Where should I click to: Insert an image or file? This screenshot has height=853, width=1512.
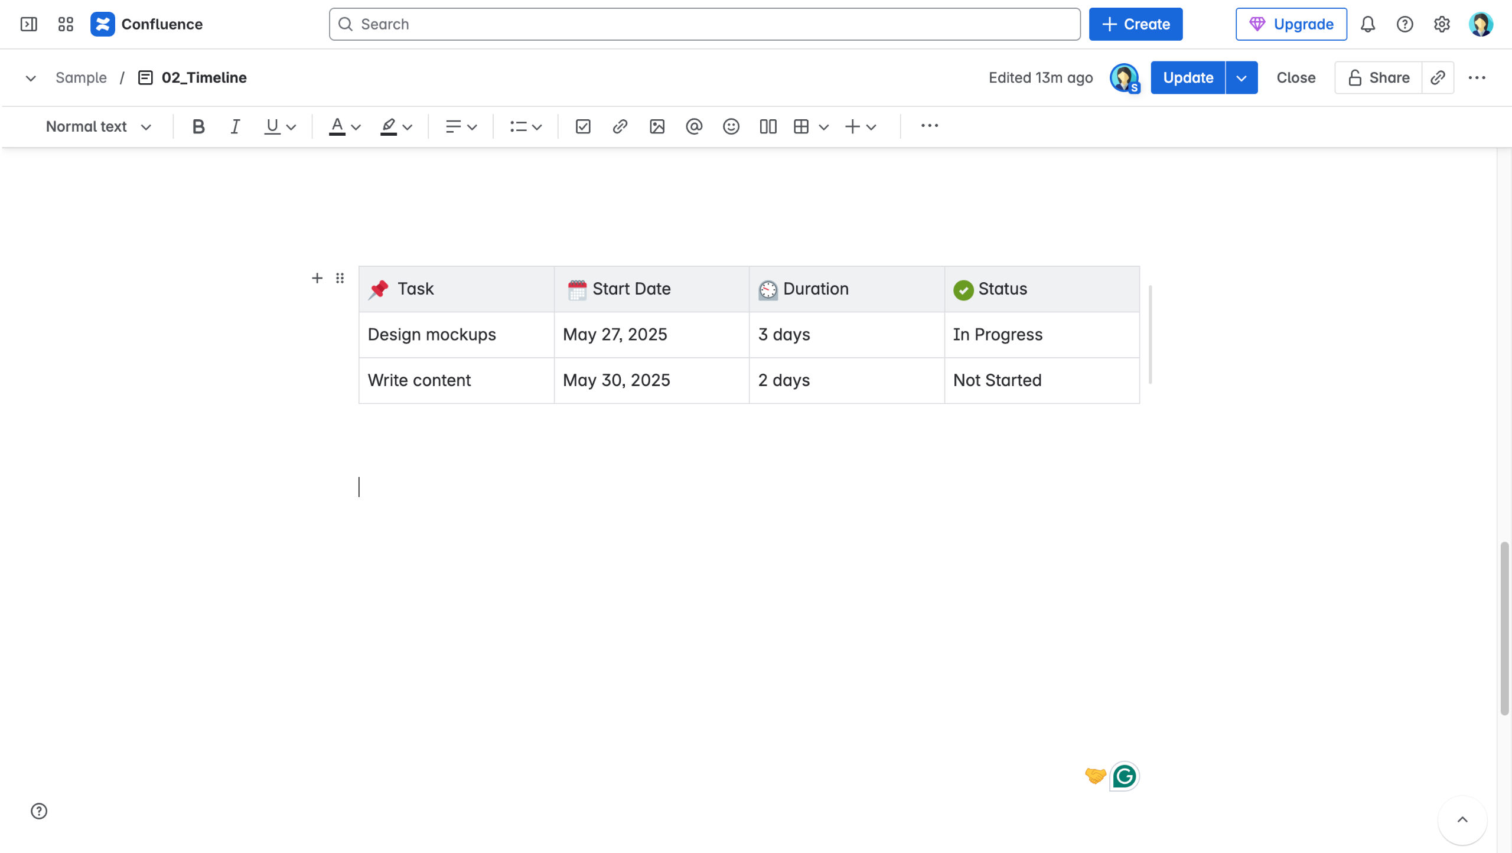657,126
